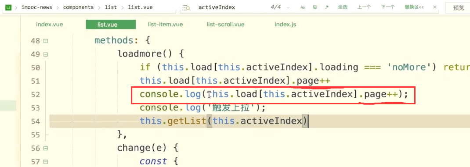Click line number 55 in the gutter

pos(36,135)
